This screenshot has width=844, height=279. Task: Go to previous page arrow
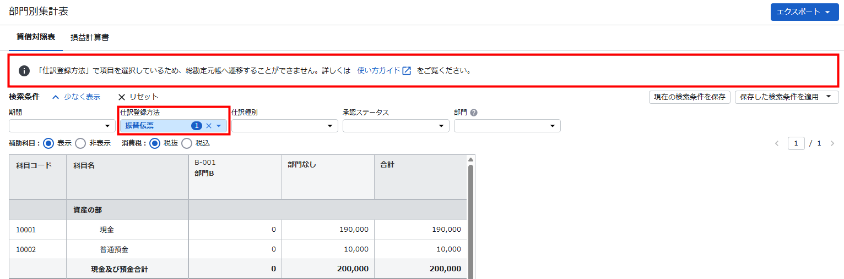point(777,143)
